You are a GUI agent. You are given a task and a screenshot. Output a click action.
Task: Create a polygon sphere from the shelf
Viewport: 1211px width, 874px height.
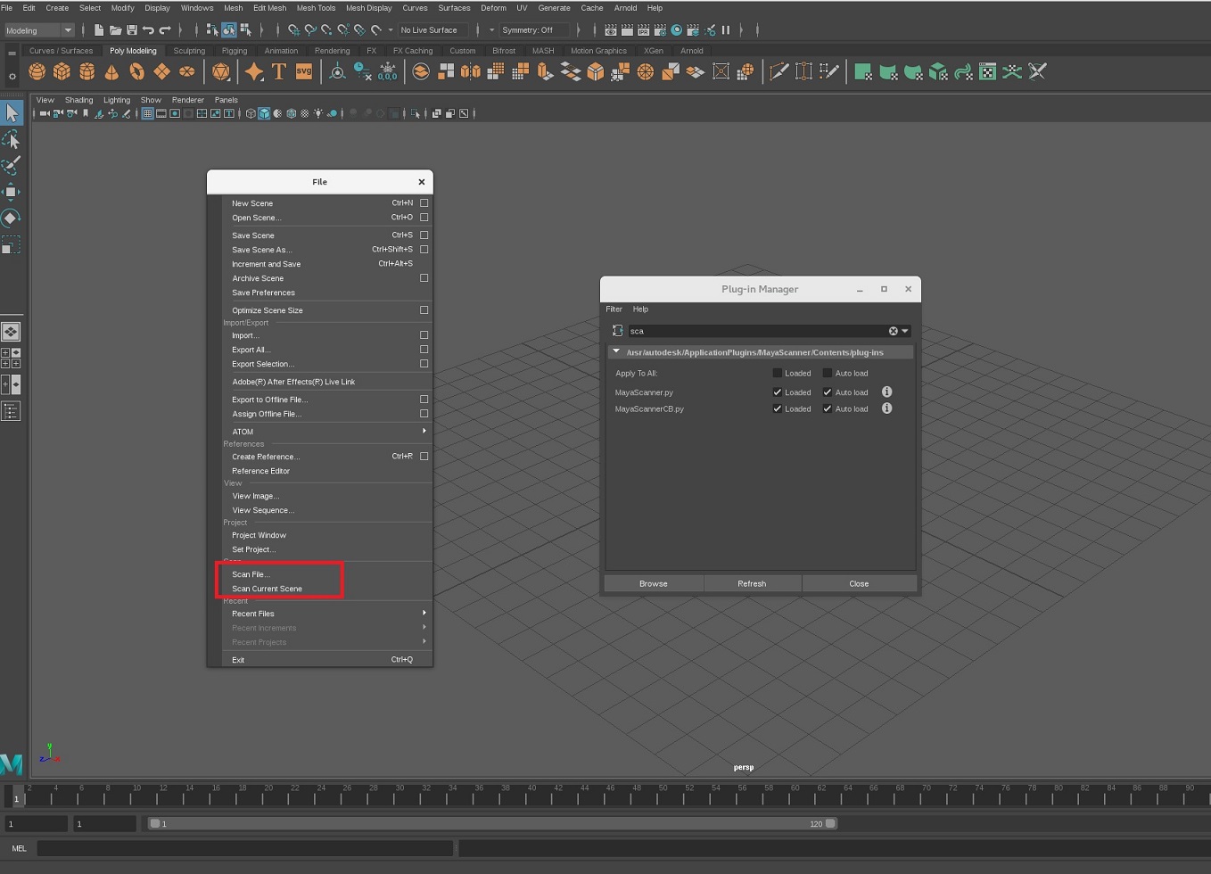tap(37, 71)
